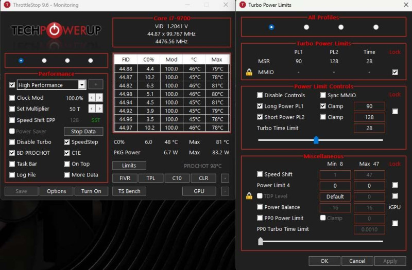Toggle the C1E checkbox

click(67, 153)
